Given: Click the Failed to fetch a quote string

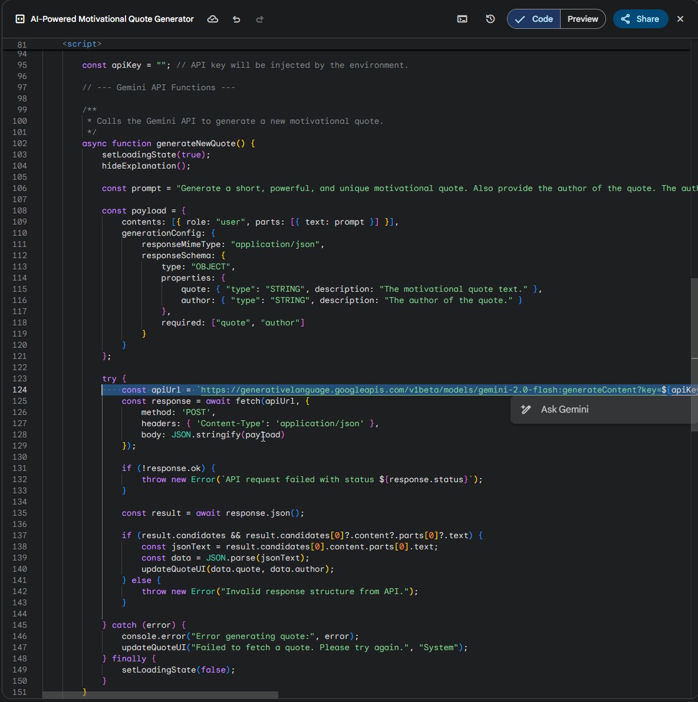Looking at the screenshot, I should (x=299, y=647).
